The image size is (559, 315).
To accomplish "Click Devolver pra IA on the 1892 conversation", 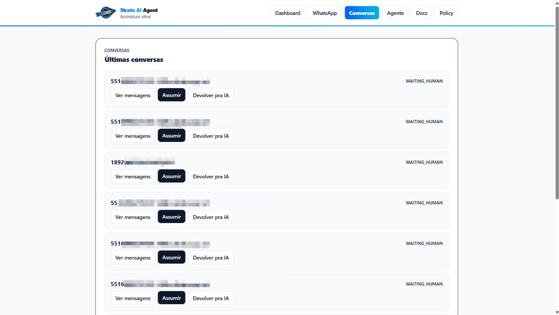I will (210, 176).
